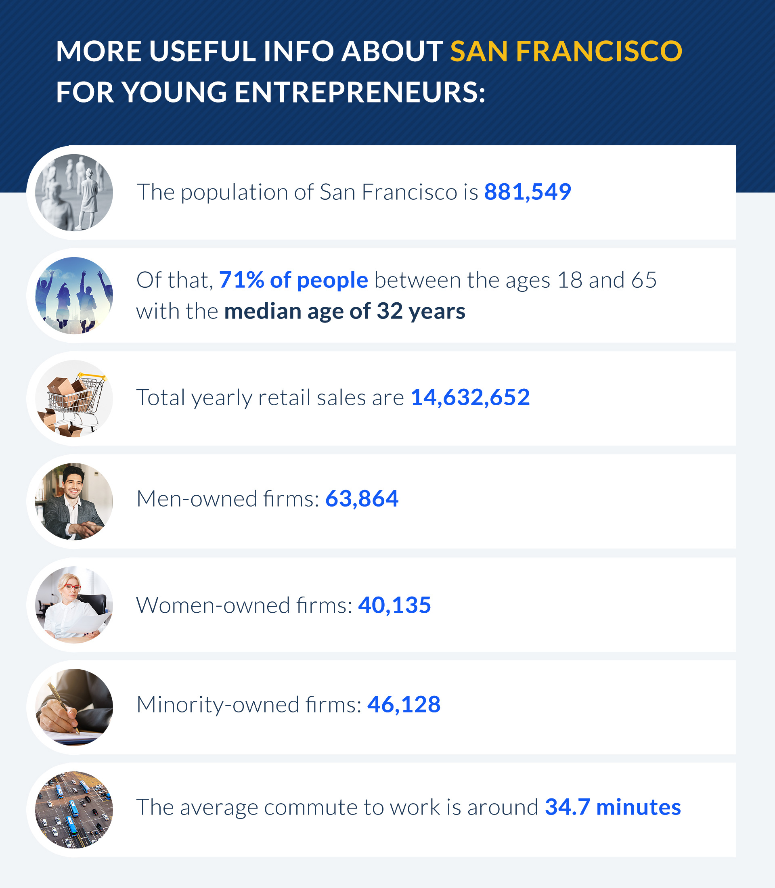The height and width of the screenshot is (888, 775).
Task: Click the gray figurines population image
Action: [74, 193]
